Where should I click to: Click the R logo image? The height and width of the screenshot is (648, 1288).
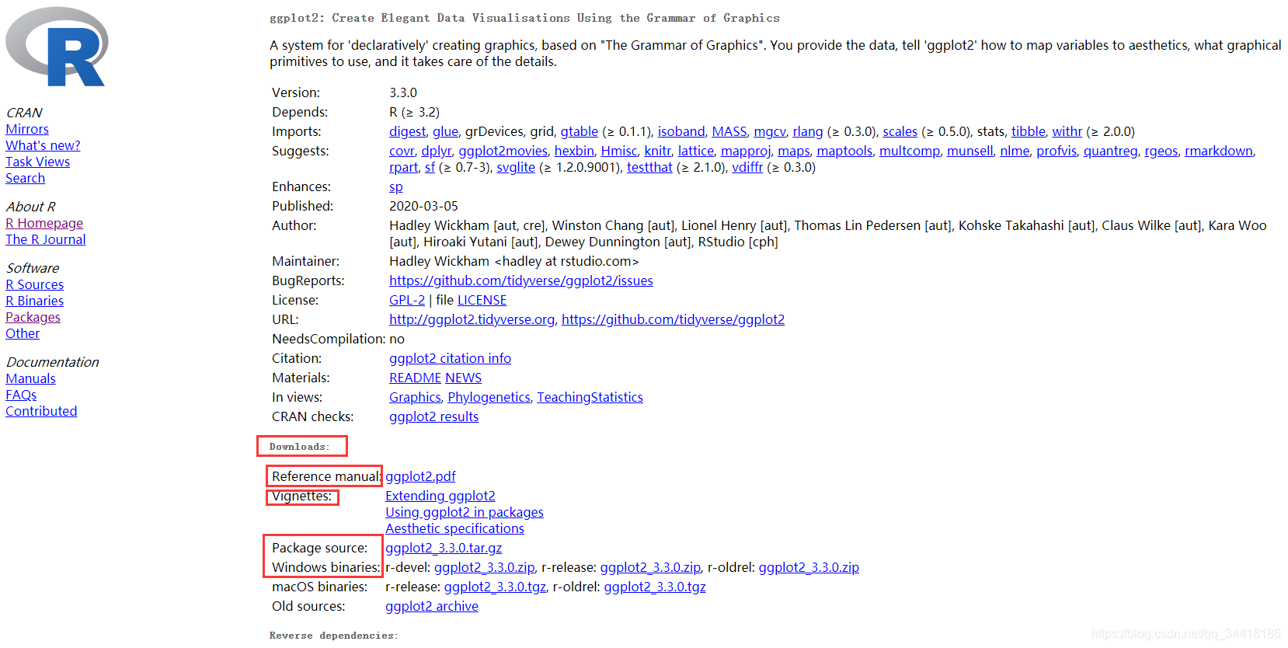click(x=56, y=47)
